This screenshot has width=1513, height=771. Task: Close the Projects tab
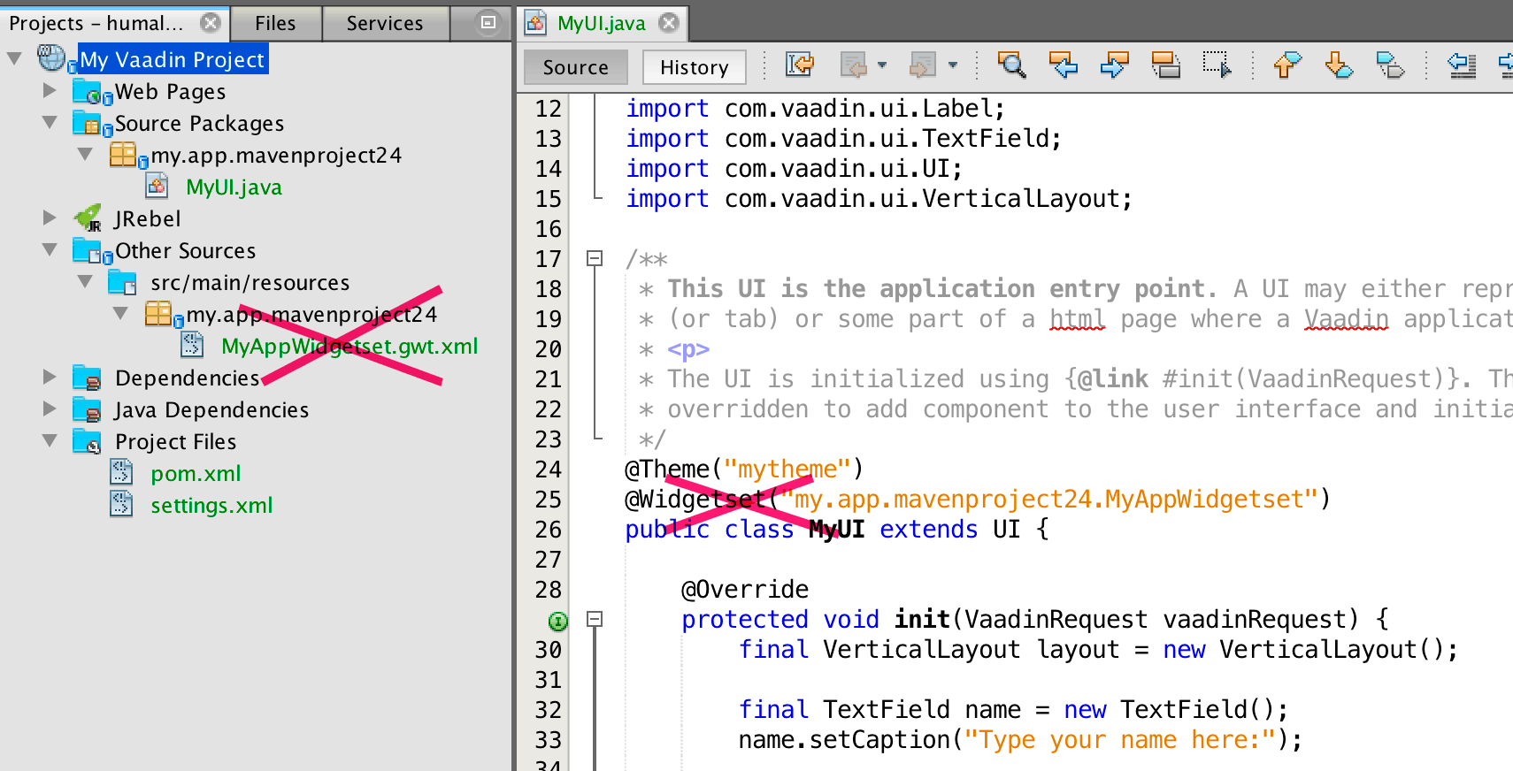point(211,22)
